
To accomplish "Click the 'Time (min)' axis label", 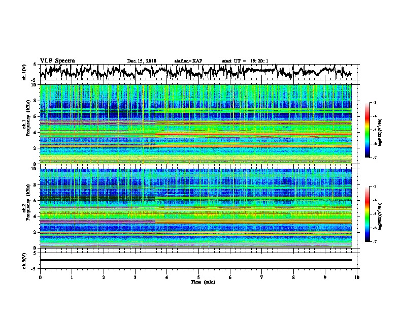I will (x=203, y=282).
